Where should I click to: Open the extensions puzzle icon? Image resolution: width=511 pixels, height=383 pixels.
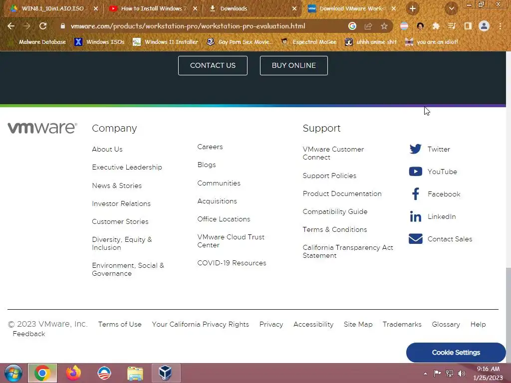(436, 26)
